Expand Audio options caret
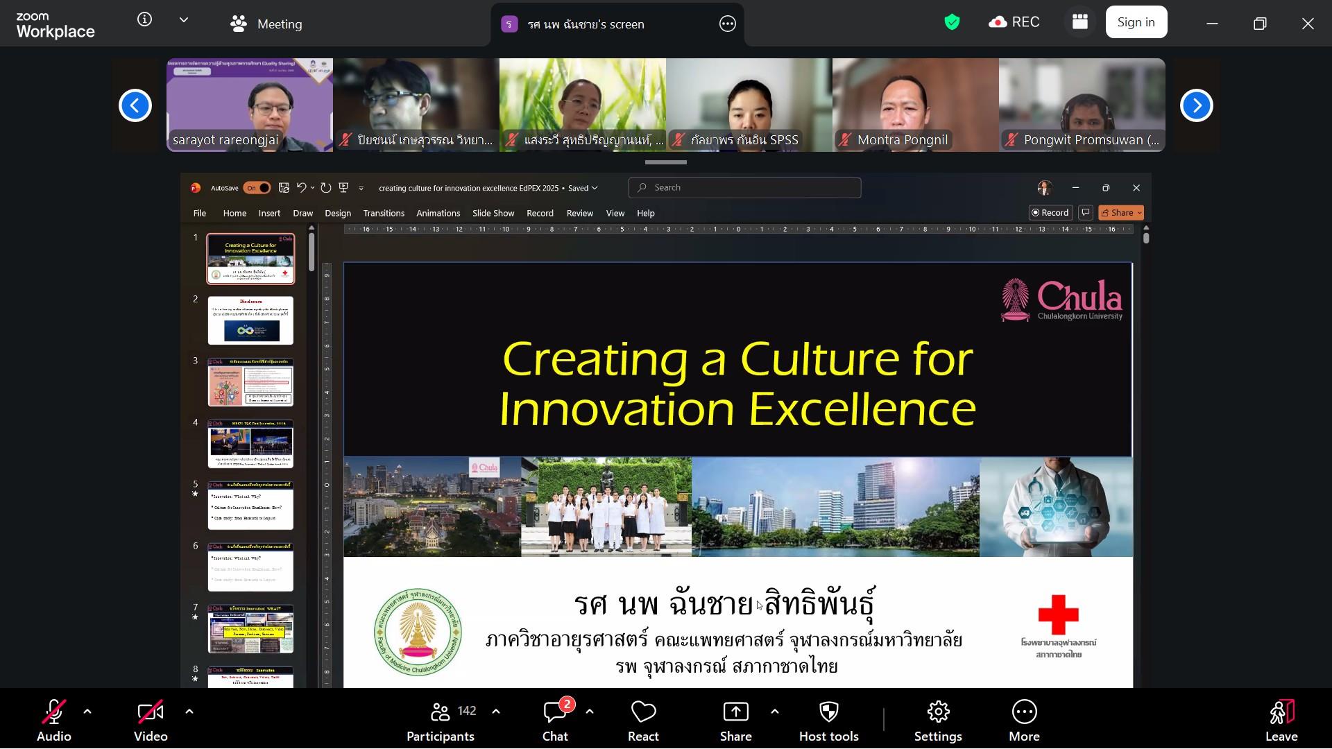This screenshot has width=1332, height=749. click(x=87, y=712)
